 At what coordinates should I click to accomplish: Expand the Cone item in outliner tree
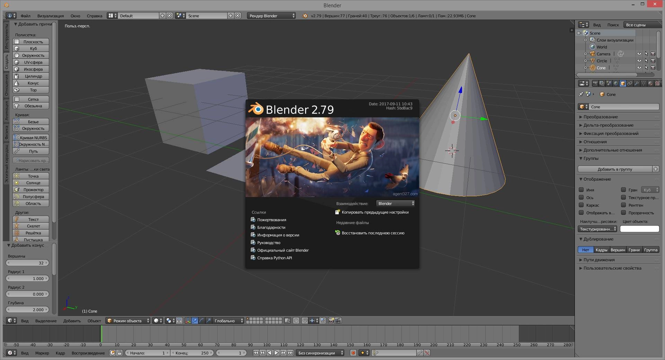coord(586,67)
